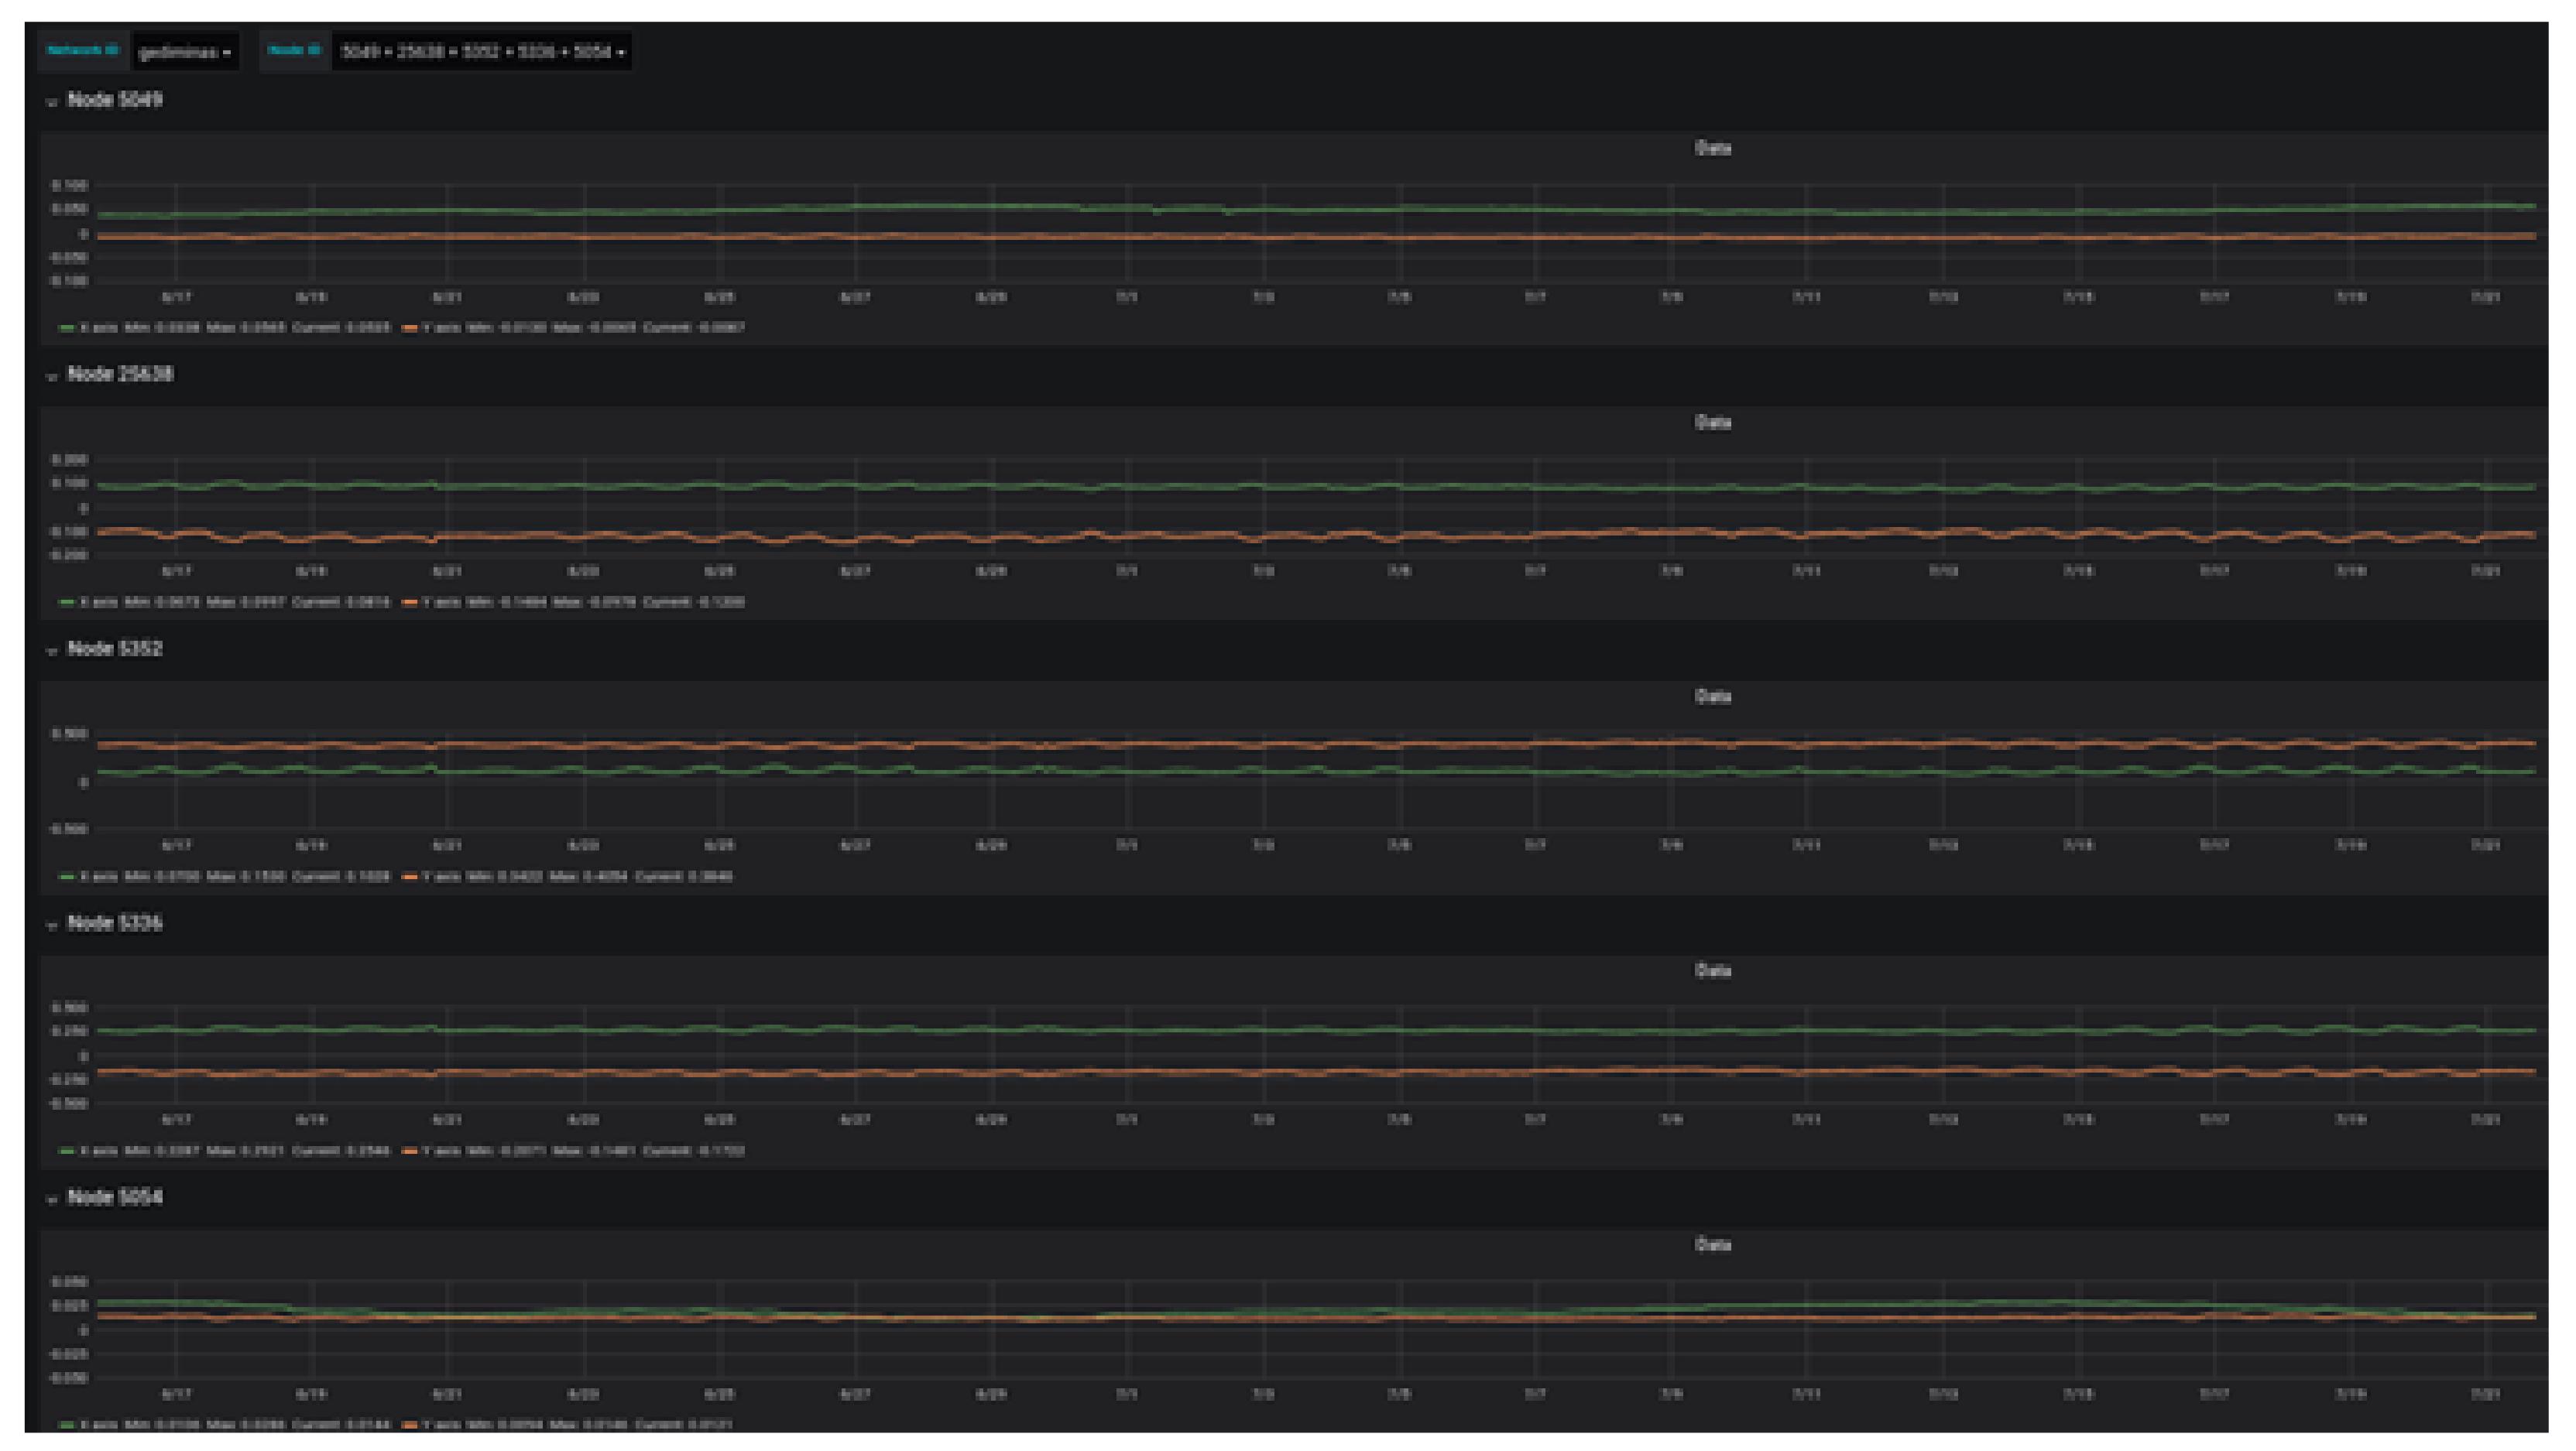Collapse the Node 5336 row chevron
2576x1451 pixels.
coord(52,926)
